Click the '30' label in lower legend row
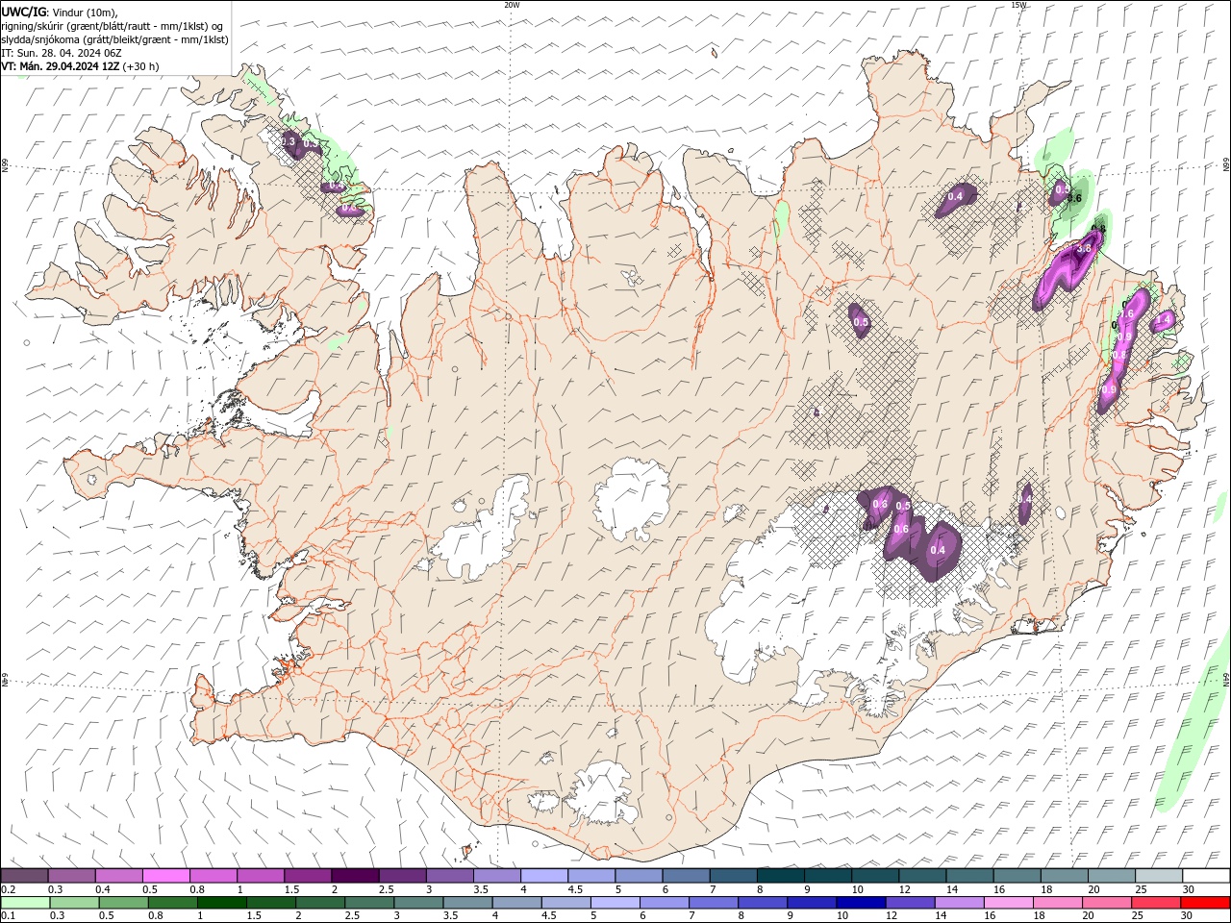Screen dimensions: 1231x923 (x=1185, y=916)
